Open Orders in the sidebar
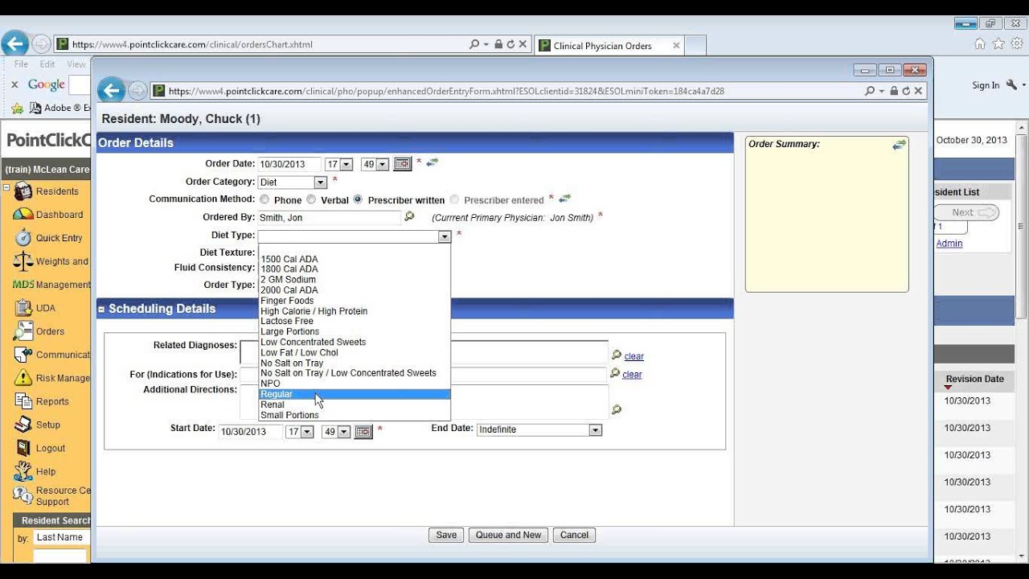Viewport: 1029px width, 579px height. (x=50, y=331)
